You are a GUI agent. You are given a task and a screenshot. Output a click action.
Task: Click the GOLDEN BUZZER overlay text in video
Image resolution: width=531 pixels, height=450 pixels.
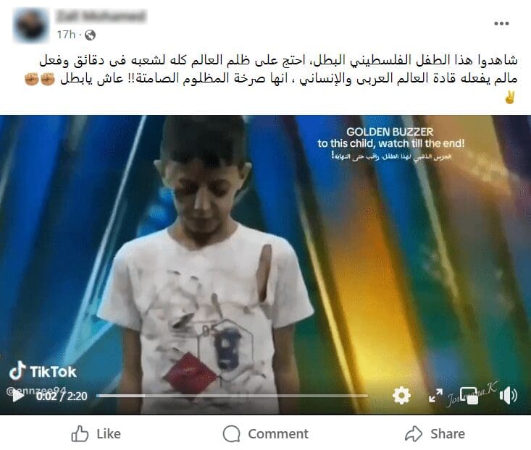[x=390, y=132]
